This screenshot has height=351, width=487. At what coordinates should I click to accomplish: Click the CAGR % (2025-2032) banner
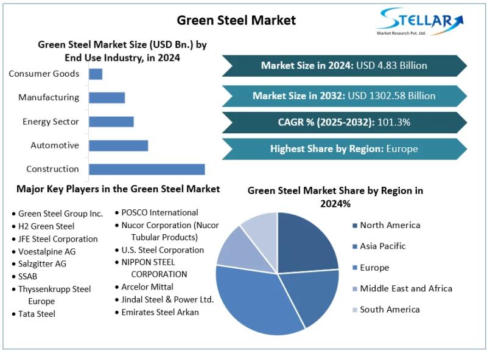[344, 122]
